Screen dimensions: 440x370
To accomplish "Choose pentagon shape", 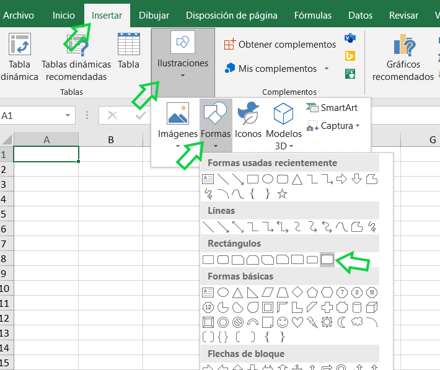I will [x=312, y=293].
